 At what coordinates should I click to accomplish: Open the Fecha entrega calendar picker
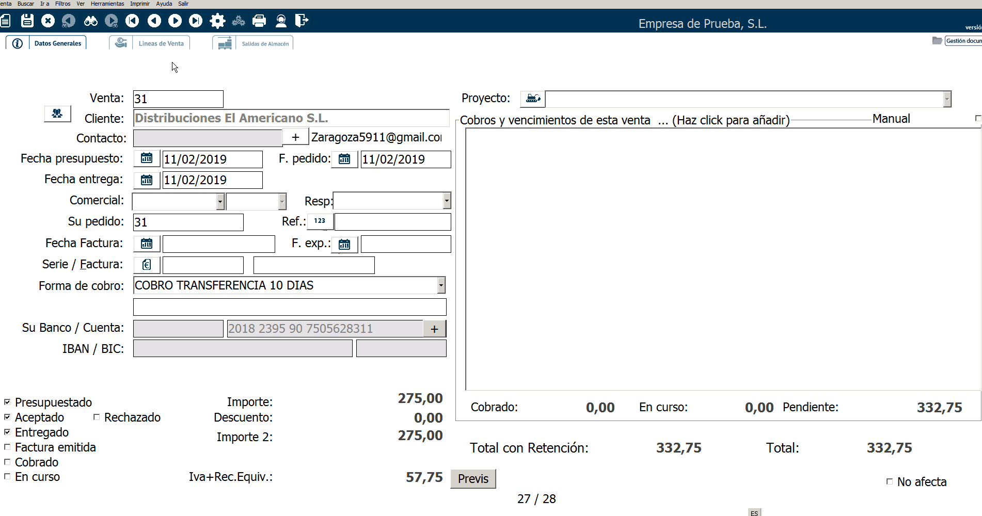(147, 180)
